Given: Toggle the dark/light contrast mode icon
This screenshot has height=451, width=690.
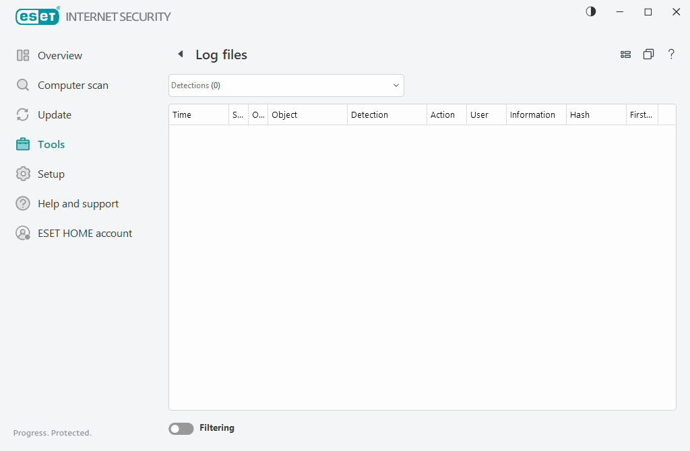Looking at the screenshot, I should click(591, 12).
